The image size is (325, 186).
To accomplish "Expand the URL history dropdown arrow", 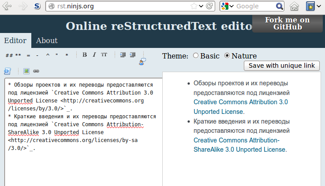I will [x=201, y=6].
